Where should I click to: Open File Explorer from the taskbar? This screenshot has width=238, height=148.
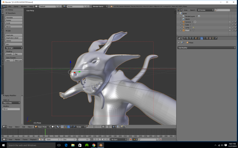pyautogui.click(x=73, y=145)
